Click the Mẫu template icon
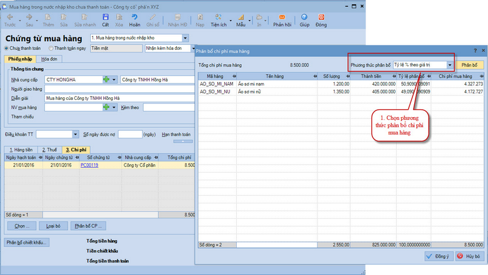The height and width of the screenshot is (275, 488). click(241, 20)
